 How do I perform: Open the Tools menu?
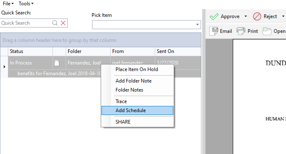click(x=26, y=4)
